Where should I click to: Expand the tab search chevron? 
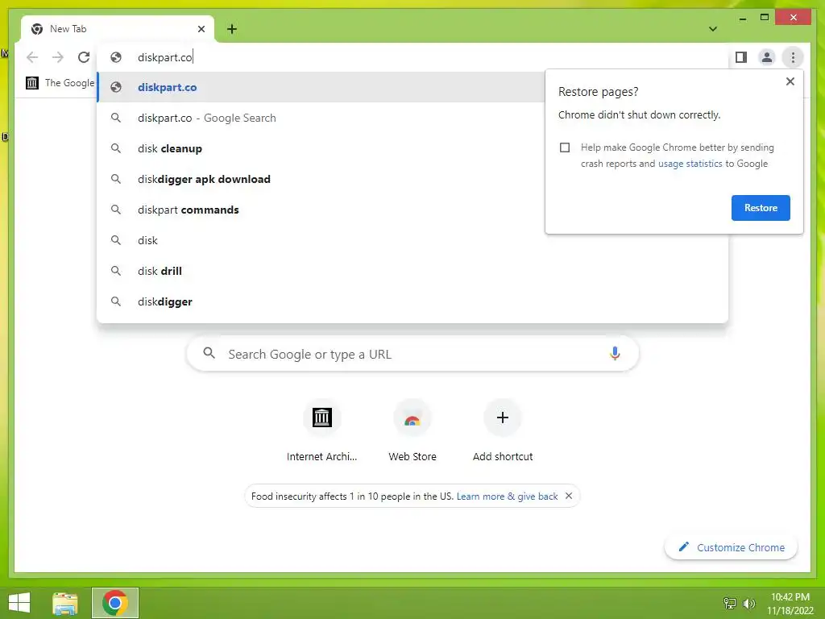pyautogui.click(x=712, y=29)
